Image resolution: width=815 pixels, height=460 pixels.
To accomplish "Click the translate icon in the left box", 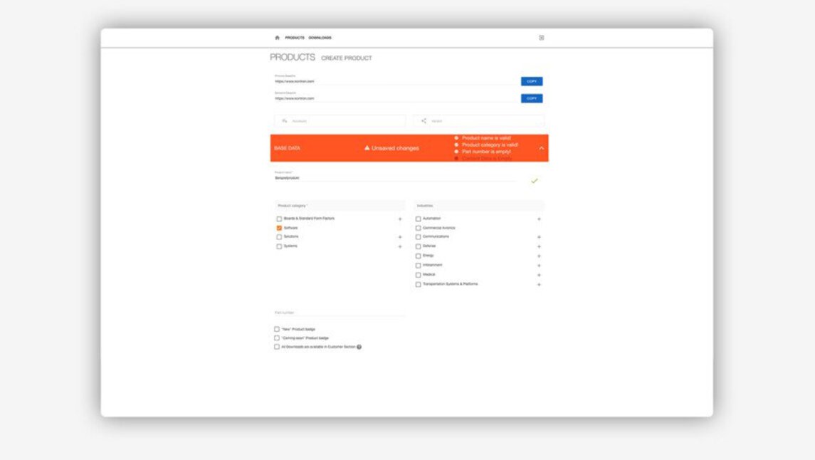I will coord(285,121).
